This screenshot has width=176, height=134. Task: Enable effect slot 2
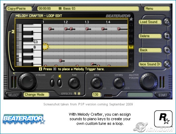click(x=79, y=93)
